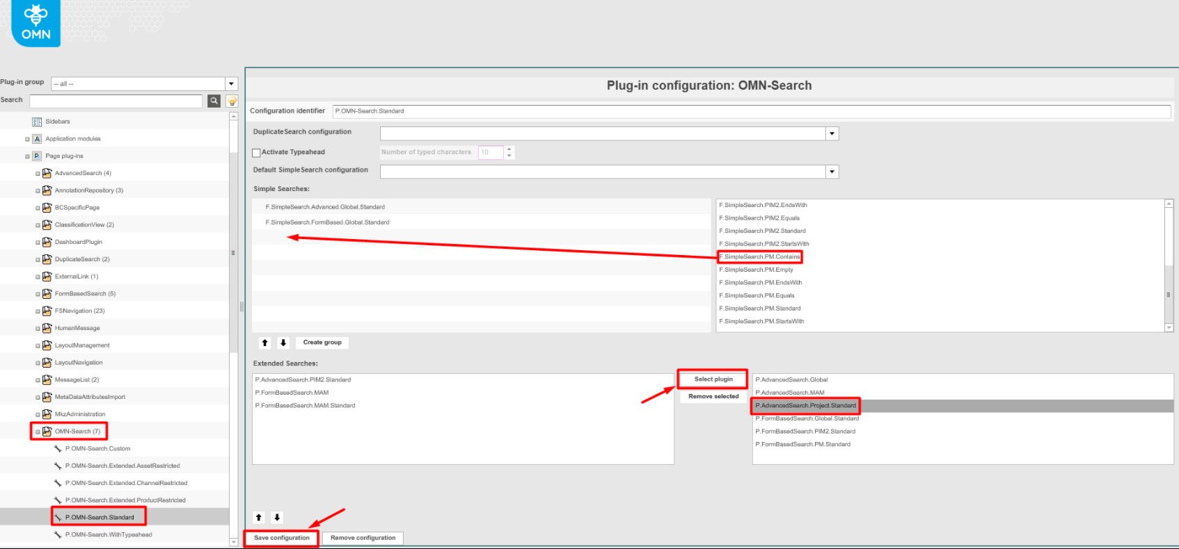This screenshot has width=1179, height=549.
Task: Click the FSNavigation plug-in icon
Action: (x=47, y=311)
